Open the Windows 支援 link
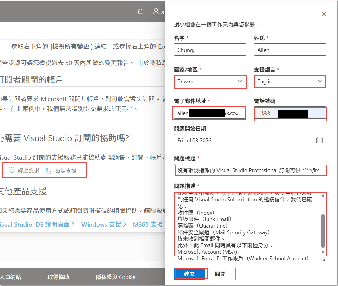The image size is (338, 286). click(x=104, y=224)
